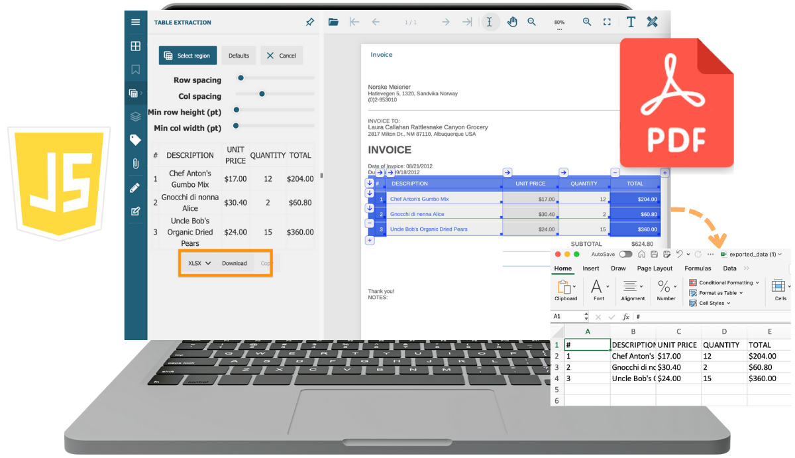Click the fx insert function icon
Viewport: 795px width, 458px height.
coord(626,317)
